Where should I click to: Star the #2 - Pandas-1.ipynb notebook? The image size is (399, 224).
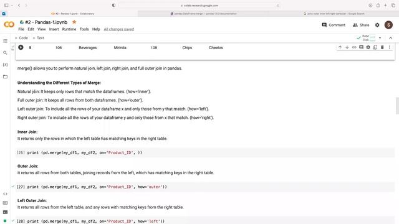coord(74,22)
